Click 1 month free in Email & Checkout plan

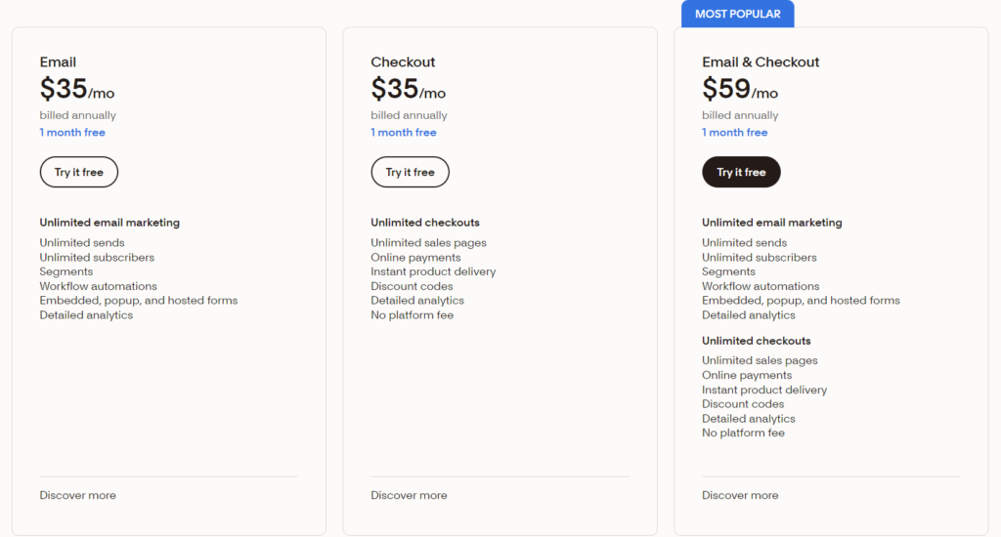[x=735, y=132]
